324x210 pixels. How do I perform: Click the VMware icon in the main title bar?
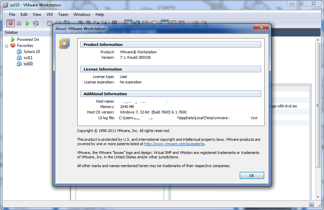coord(5,5)
